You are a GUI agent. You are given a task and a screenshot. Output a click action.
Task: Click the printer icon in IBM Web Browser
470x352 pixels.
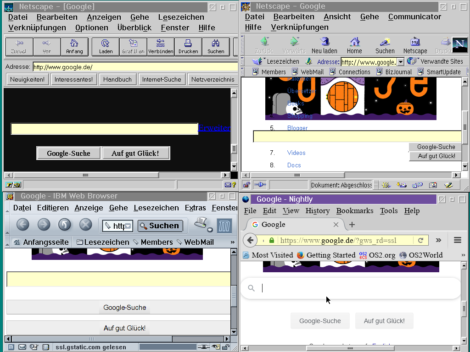click(x=201, y=223)
